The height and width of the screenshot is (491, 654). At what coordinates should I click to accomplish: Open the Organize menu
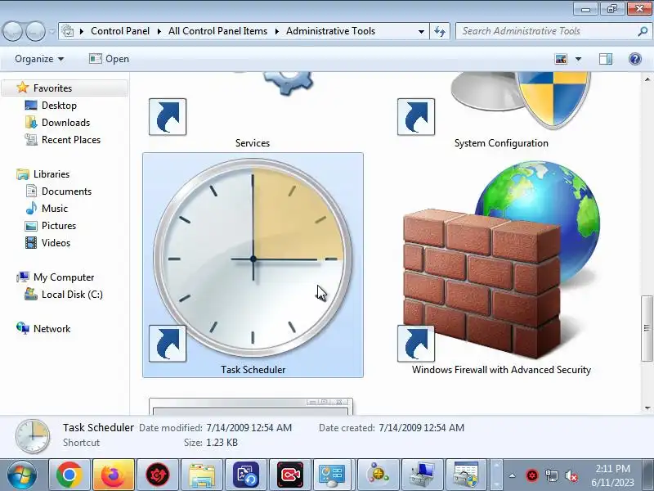(x=39, y=59)
